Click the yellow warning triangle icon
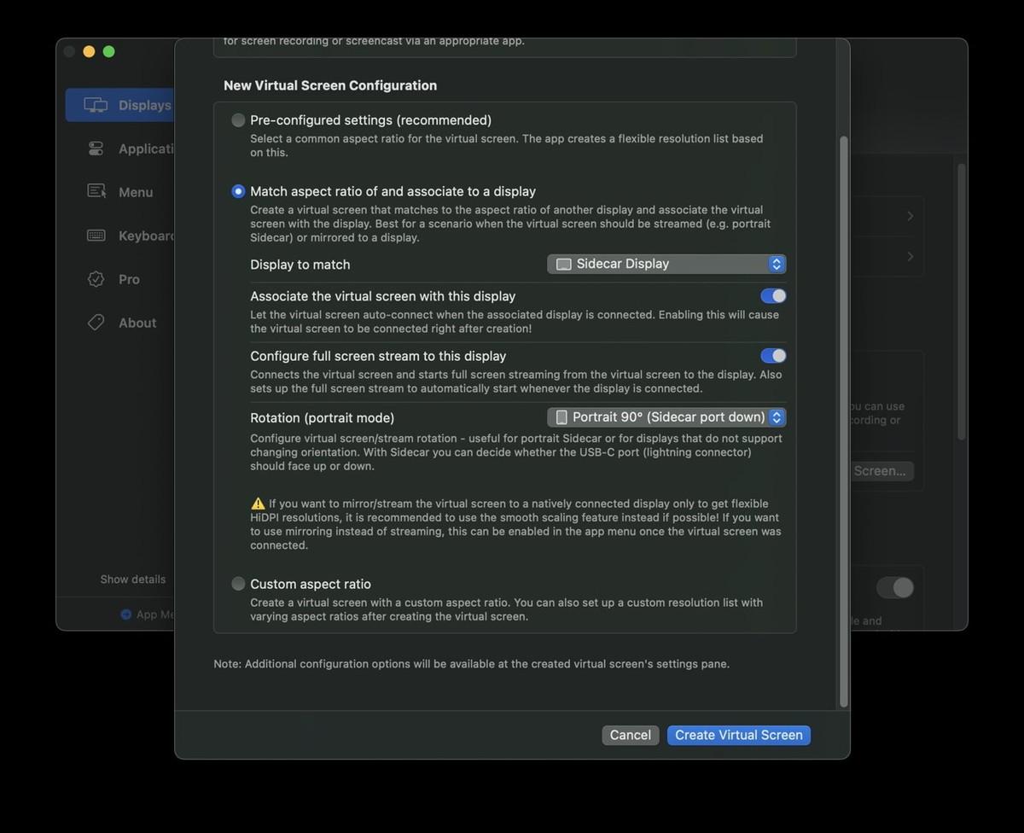1024x833 pixels. [258, 504]
